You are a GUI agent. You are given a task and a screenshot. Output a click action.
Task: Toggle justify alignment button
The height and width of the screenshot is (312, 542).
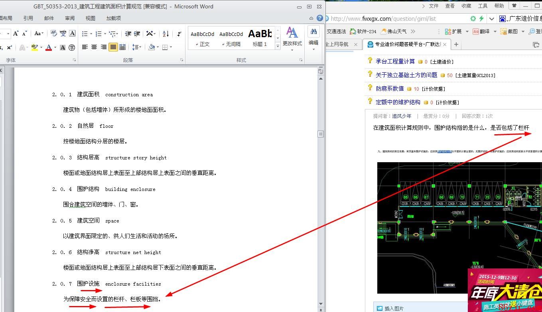point(113,47)
